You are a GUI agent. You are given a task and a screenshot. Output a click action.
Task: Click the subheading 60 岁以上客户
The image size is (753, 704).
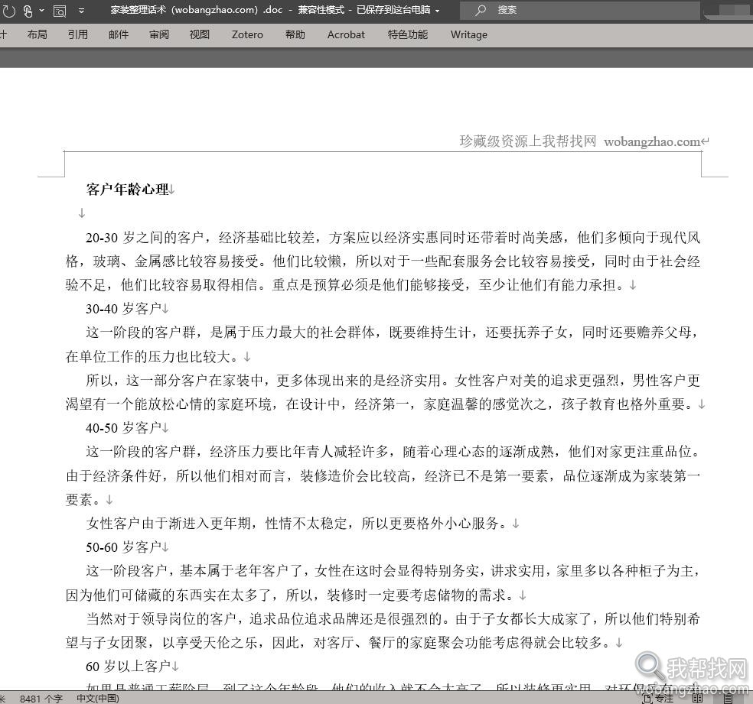tap(128, 666)
